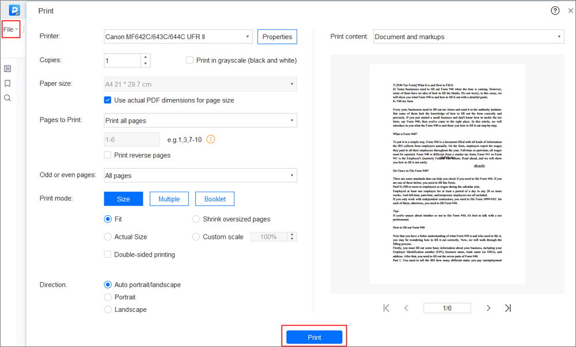Select the Fit radio option

click(x=108, y=219)
